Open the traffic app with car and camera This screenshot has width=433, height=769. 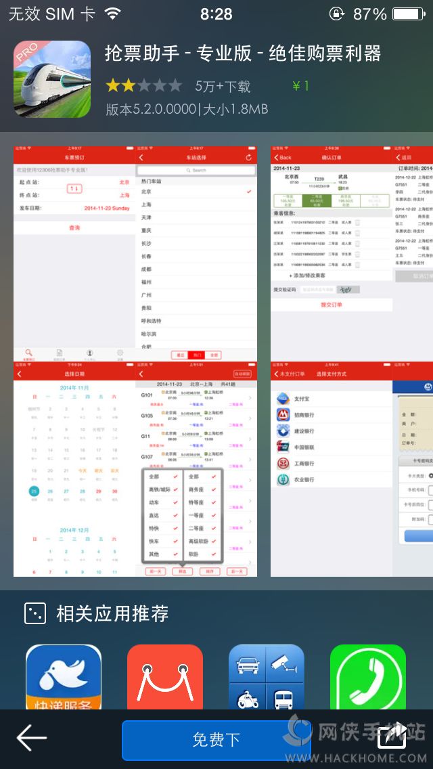point(267,677)
